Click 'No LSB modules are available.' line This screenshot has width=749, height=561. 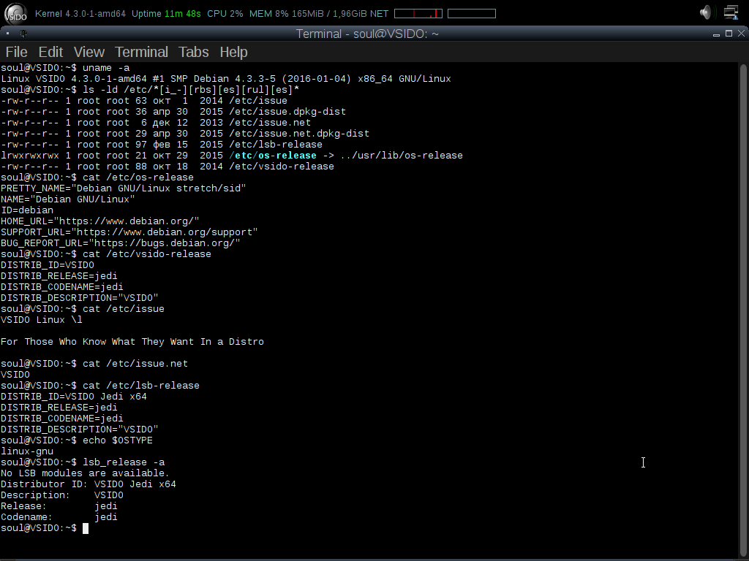[85, 473]
